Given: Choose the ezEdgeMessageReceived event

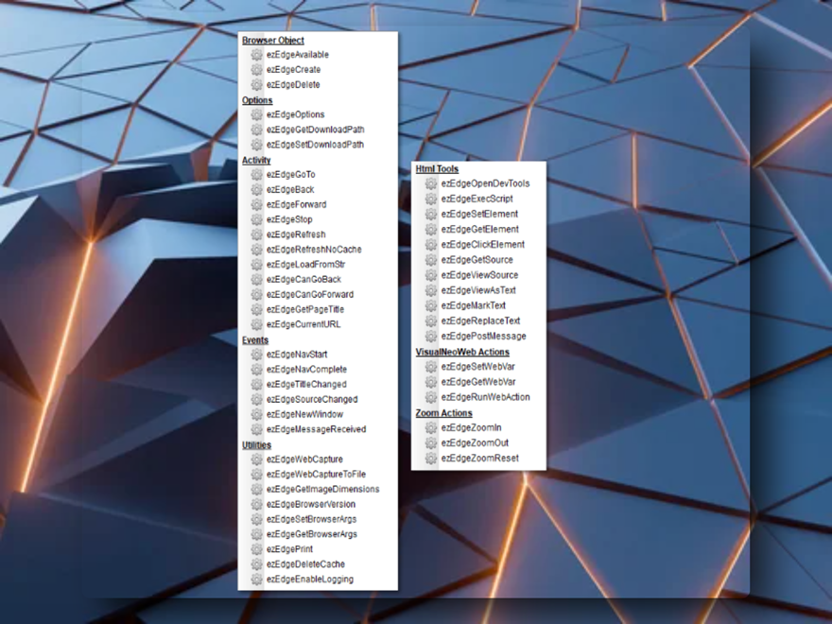Looking at the screenshot, I should click(316, 429).
